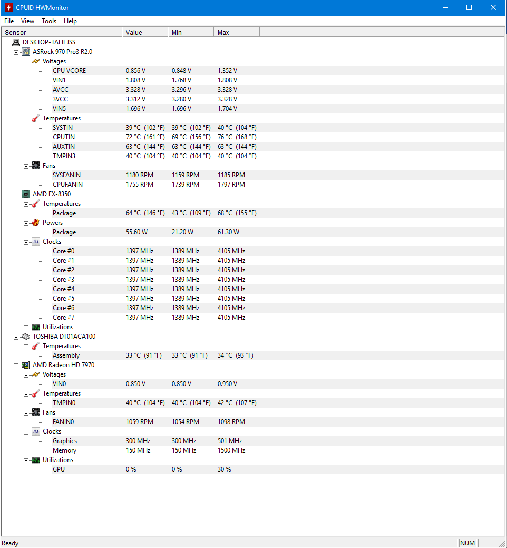Select the SYSTIN temperature row
This screenshot has height=548, width=507.
(278, 128)
